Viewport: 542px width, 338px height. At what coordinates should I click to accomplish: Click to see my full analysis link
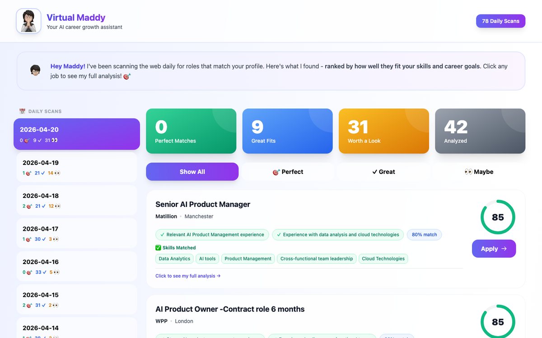[x=188, y=276]
